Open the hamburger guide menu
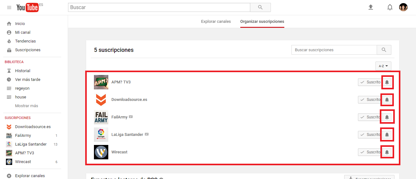 [9, 7]
